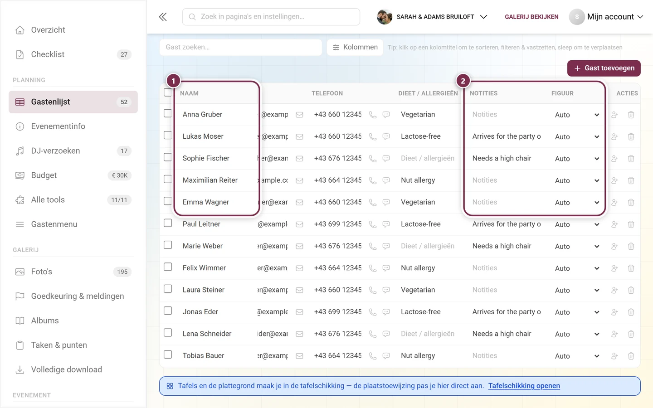Select the Marie Weber row checkbox
This screenshot has height=408, width=653.
click(x=168, y=245)
